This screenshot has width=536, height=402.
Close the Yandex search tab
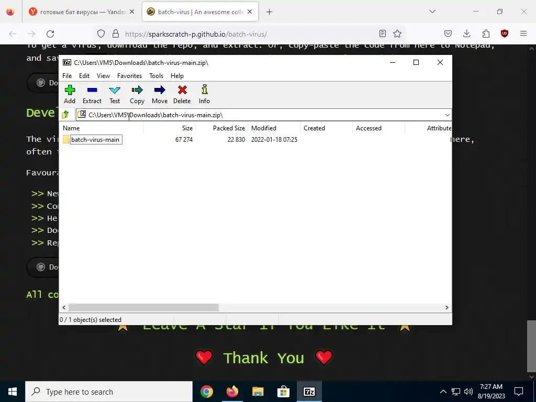[132, 12]
